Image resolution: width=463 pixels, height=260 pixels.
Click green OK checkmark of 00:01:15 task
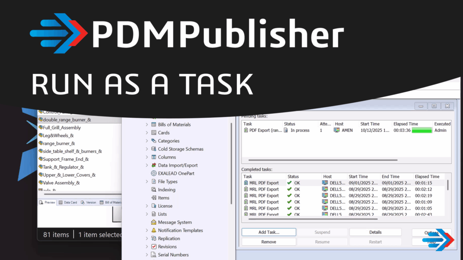[289, 183]
